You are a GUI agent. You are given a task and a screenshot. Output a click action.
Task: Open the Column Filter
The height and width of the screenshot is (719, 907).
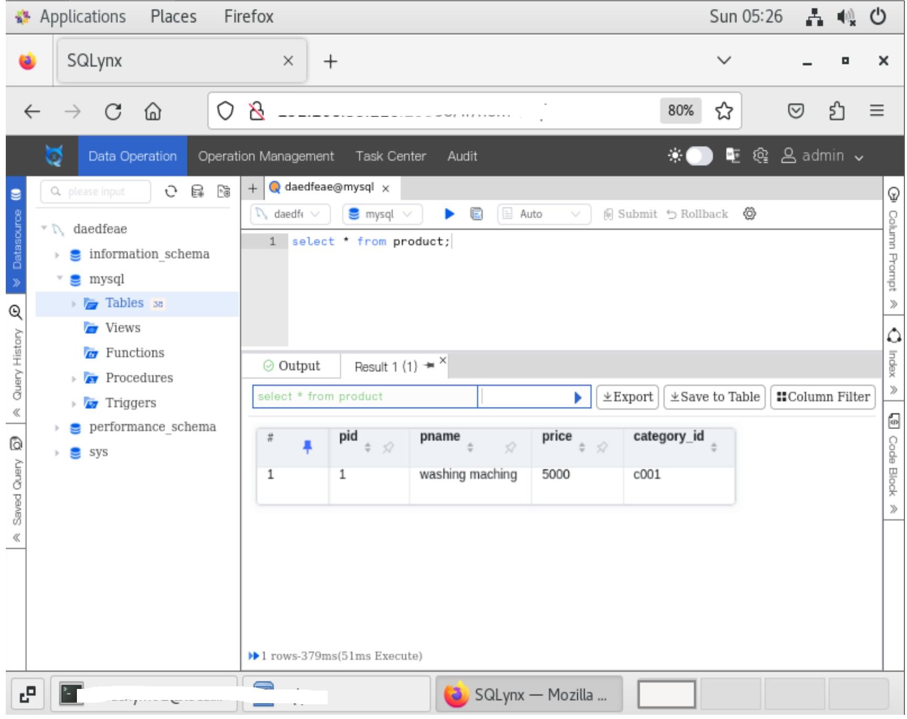tap(823, 397)
